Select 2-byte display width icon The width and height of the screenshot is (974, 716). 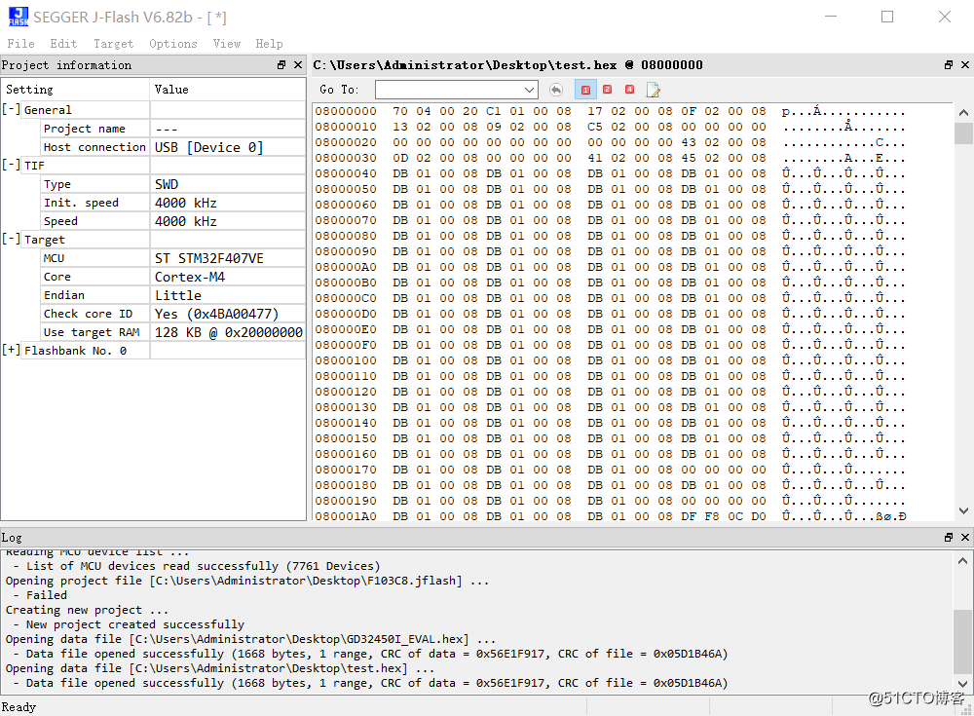click(x=608, y=90)
